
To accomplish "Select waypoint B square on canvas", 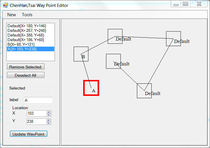I will point(81,54).
